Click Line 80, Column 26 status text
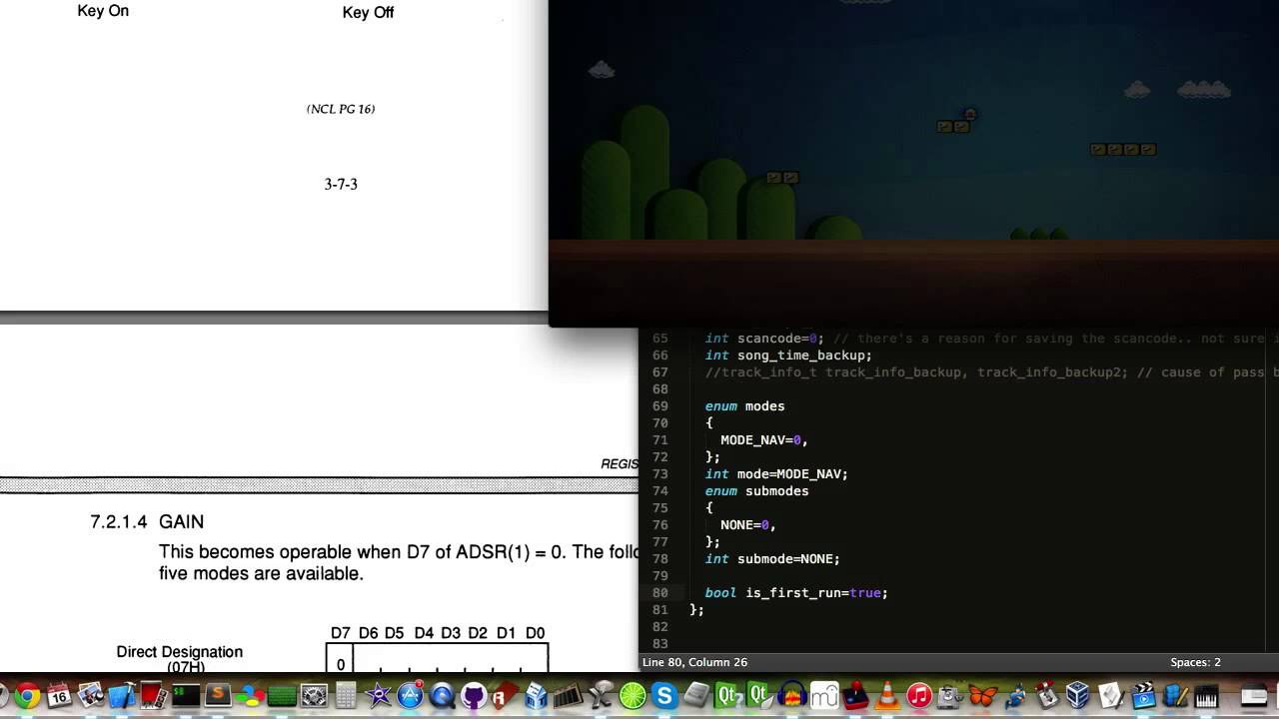The image size is (1279, 719). [694, 662]
